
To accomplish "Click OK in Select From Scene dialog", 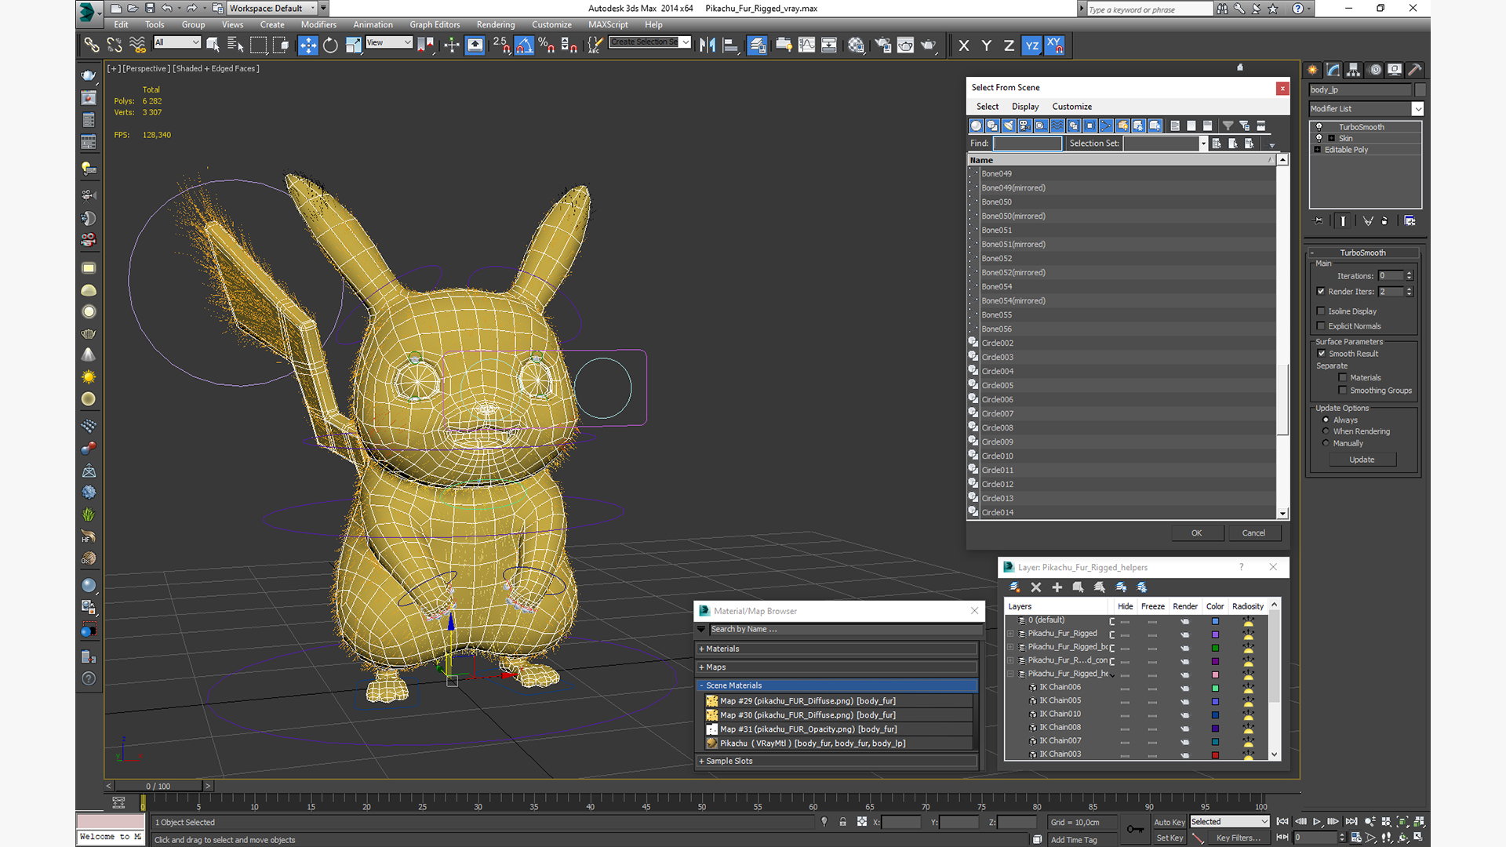I will [x=1197, y=533].
